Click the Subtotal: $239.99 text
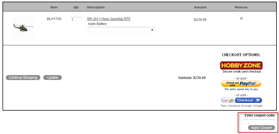 [192, 78]
